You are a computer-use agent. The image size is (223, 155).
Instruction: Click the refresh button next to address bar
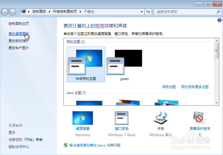148,12
